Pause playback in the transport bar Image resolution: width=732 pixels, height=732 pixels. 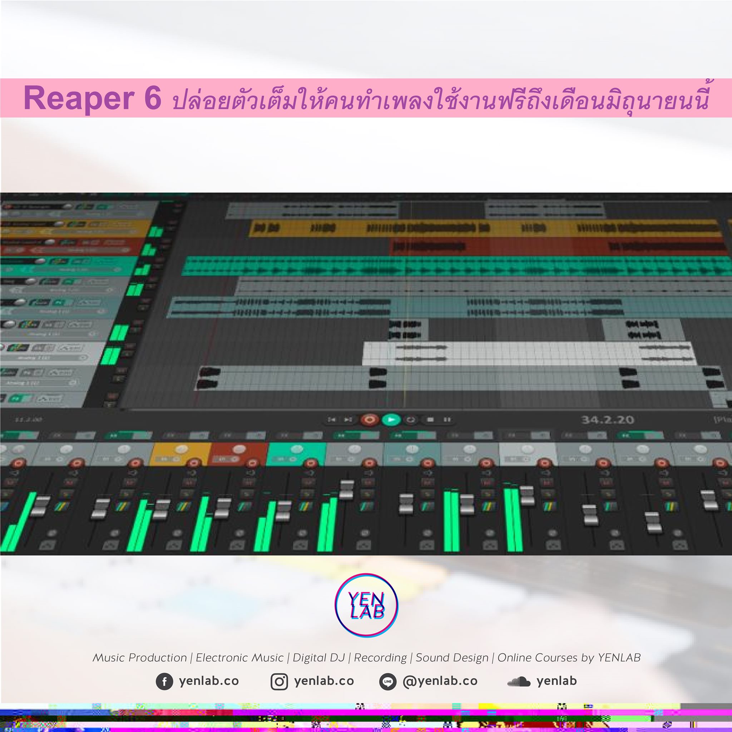click(x=447, y=419)
